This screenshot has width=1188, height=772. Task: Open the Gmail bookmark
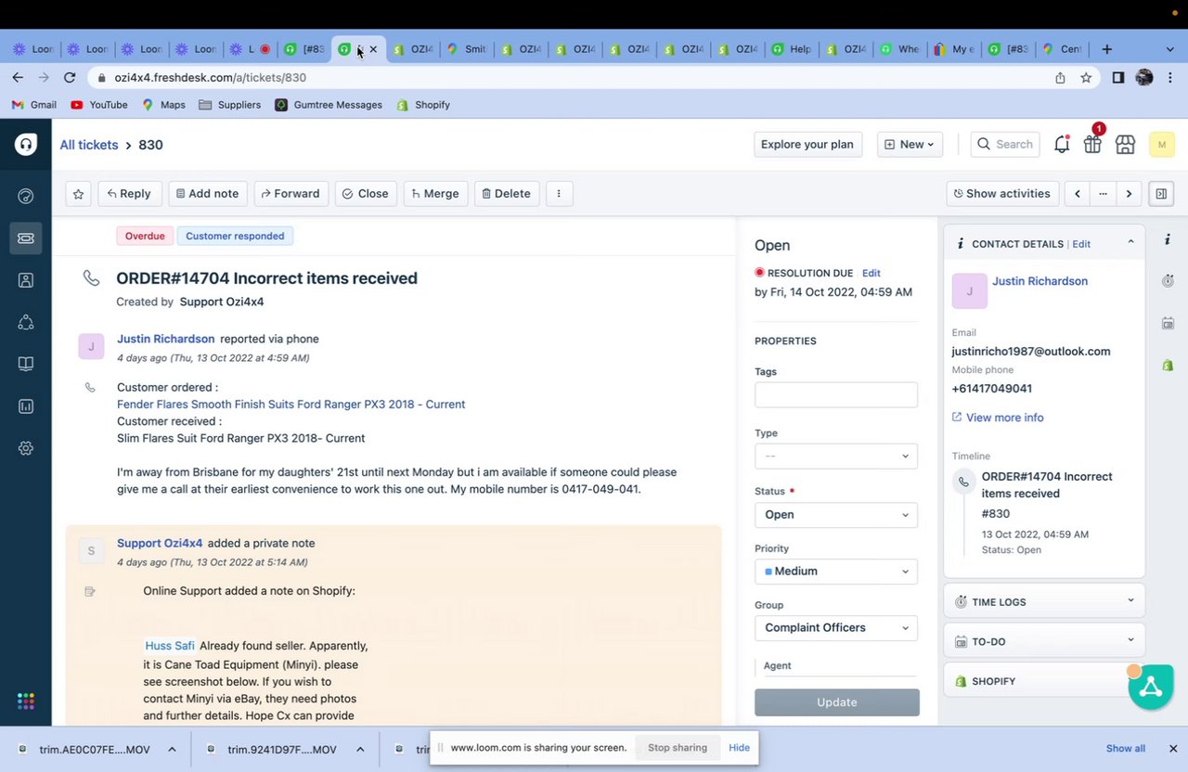(x=33, y=105)
